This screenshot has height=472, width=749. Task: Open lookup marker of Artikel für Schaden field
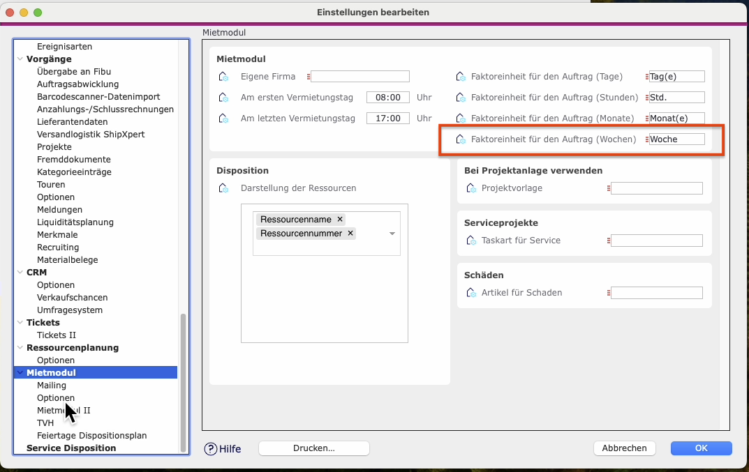coord(609,293)
